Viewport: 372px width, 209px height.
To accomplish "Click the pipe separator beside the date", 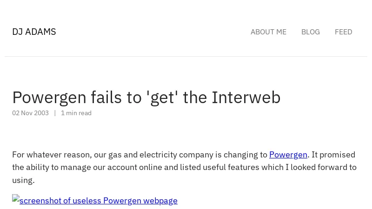I will [55, 113].
